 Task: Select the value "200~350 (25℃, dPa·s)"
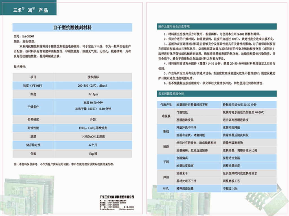click(x=93, y=85)
